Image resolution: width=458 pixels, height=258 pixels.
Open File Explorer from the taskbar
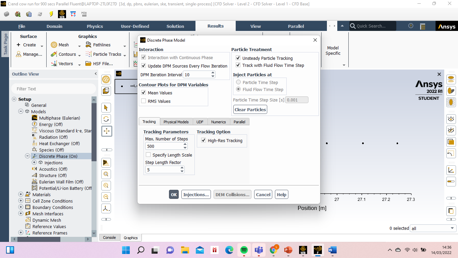coord(185,250)
